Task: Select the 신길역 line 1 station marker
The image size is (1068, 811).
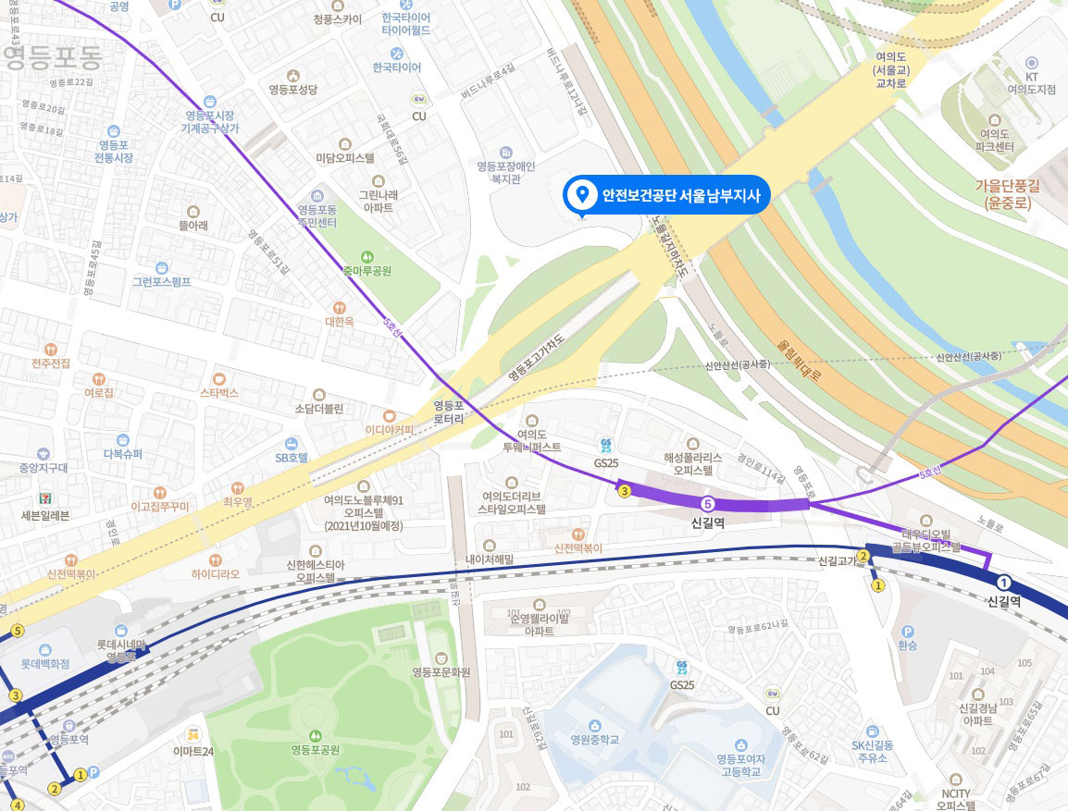Action: tap(1003, 583)
